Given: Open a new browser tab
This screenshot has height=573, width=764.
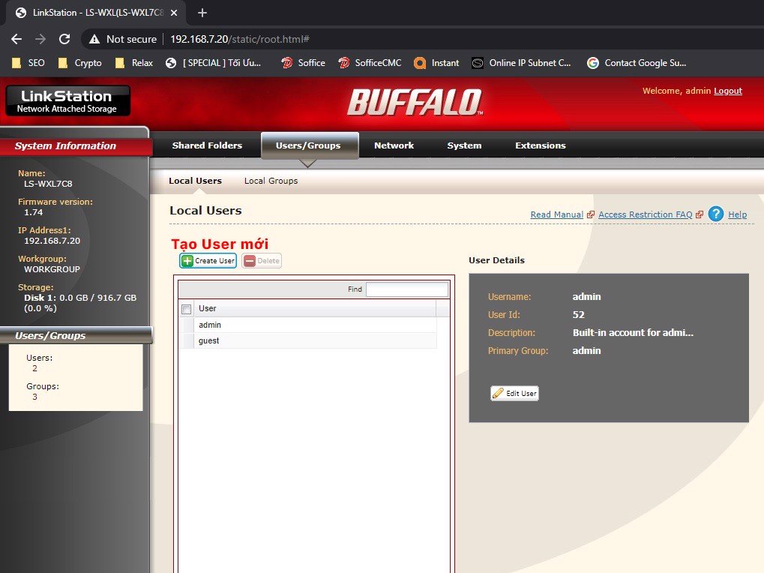Looking at the screenshot, I should pyautogui.click(x=202, y=13).
